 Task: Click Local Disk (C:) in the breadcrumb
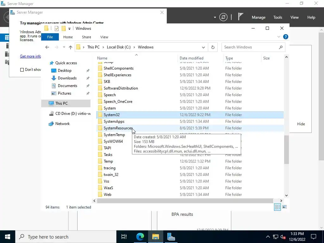(x=119, y=47)
